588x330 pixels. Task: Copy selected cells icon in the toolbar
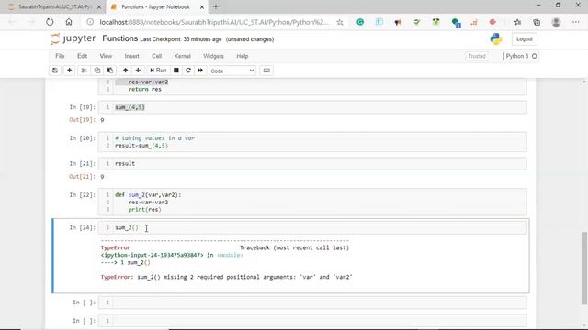[97, 71]
